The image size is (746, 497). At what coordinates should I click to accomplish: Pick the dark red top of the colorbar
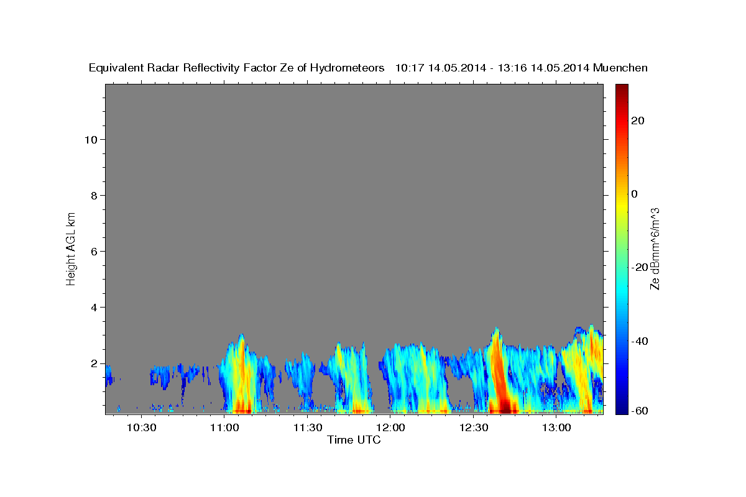pos(621,89)
